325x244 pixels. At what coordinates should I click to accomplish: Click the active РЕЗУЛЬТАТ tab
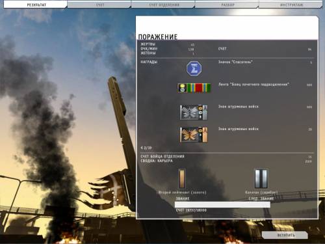pos(36,5)
